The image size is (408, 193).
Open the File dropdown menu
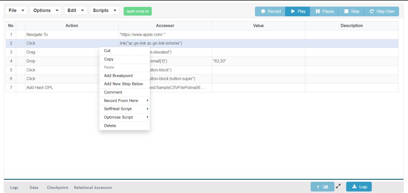[x=17, y=11]
